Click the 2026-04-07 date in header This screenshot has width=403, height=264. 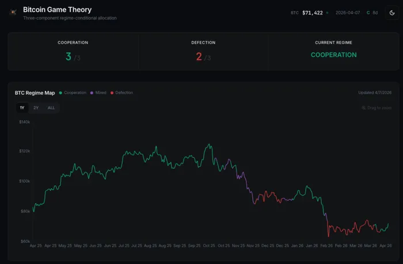(347, 12)
